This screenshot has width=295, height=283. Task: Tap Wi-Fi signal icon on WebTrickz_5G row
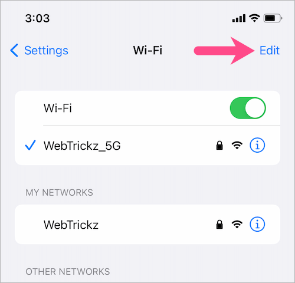[237, 146]
